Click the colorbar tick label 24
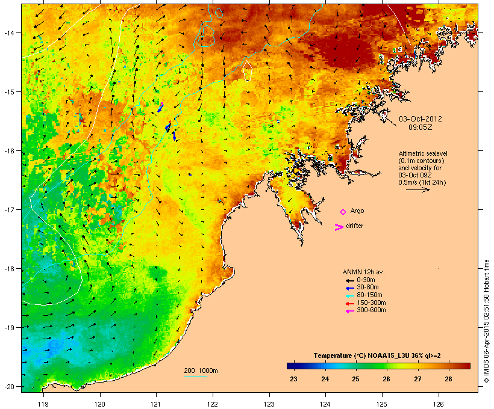This screenshot has width=494, height=409. [x=325, y=379]
